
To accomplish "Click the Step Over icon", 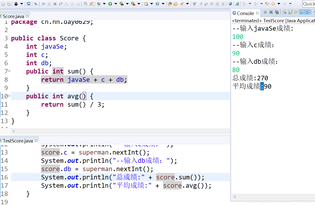I will (72, 4).
